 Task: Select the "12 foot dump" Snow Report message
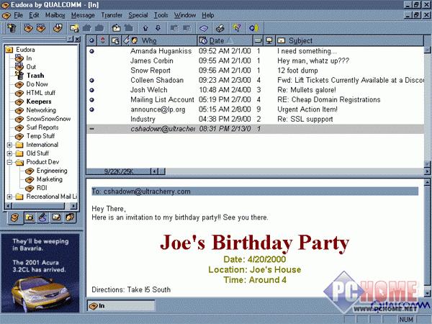(x=255, y=71)
